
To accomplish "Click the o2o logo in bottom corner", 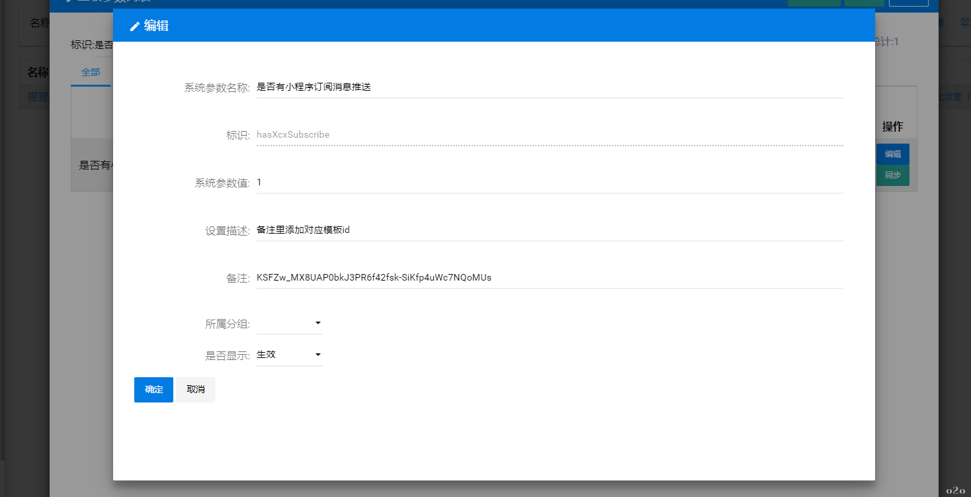I will click(x=955, y=490).
